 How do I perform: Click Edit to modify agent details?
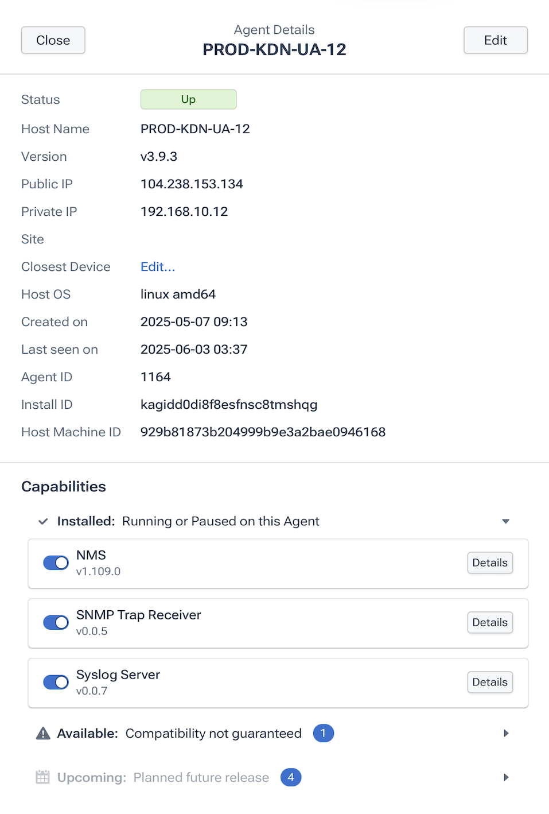tap(495, 40)
